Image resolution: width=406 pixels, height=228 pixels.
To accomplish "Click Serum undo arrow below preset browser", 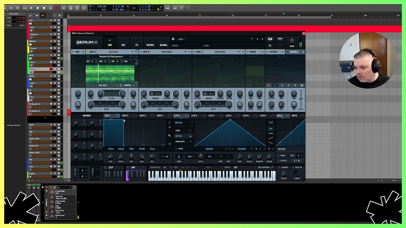I will (270, 46).
